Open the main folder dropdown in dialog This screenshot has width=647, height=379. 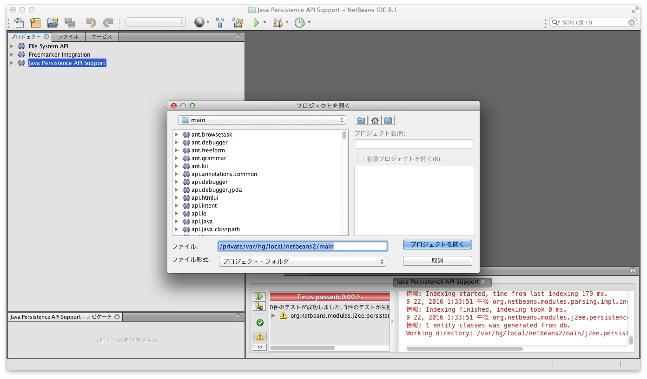[262, 120]
